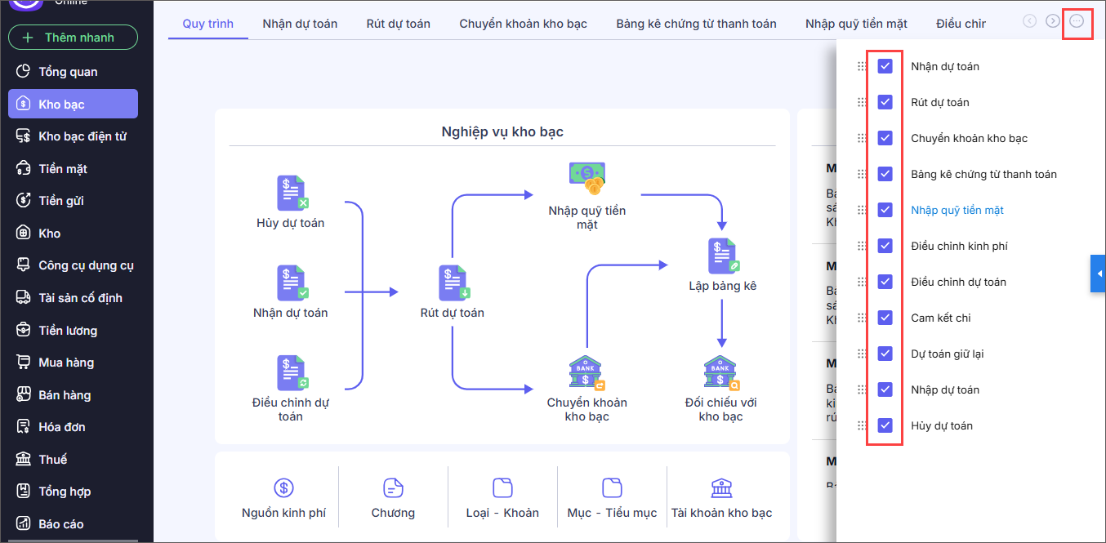
Task: Click the Cam kết chi list label
Action: 941,318
